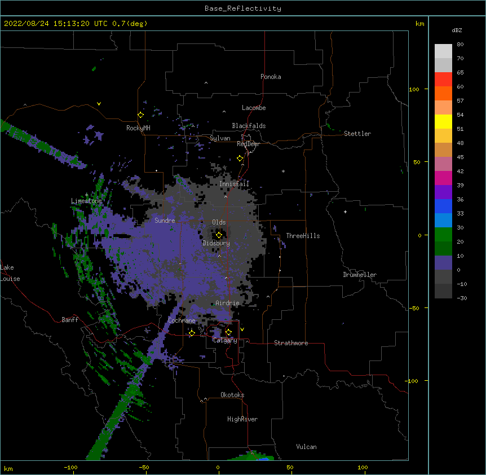The height and width of the screenshot is (475, 486).
Task: Click the Banff label
Action: click(x=70, y=320)
